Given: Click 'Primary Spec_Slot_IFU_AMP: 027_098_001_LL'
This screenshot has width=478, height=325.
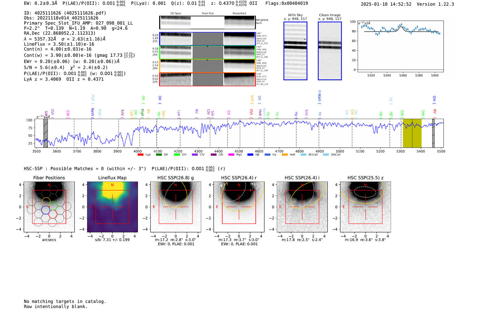Looking at the screenshot, I should (x=79, y=23).
